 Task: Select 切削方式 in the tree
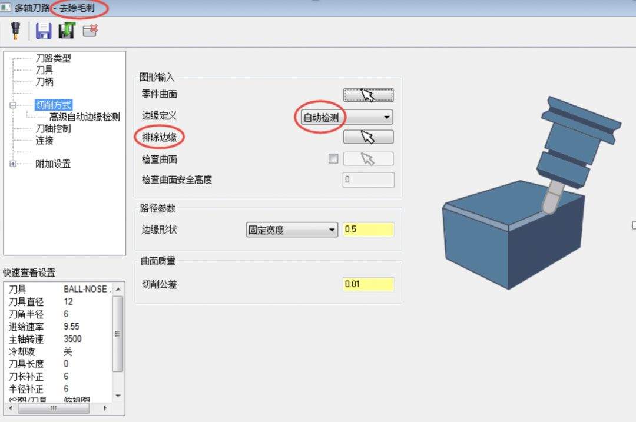click(x=53, y=105)
